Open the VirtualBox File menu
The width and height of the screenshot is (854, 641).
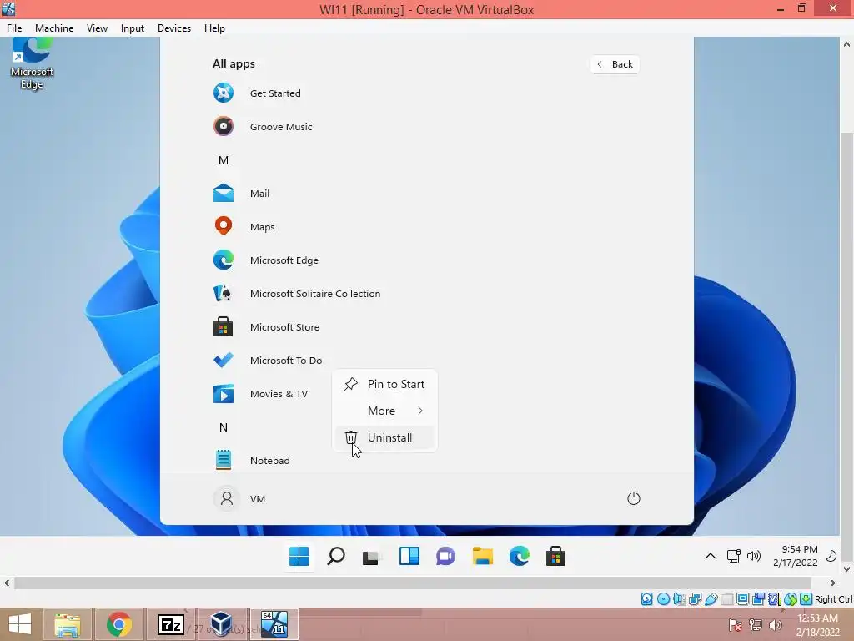click(14, 28)
